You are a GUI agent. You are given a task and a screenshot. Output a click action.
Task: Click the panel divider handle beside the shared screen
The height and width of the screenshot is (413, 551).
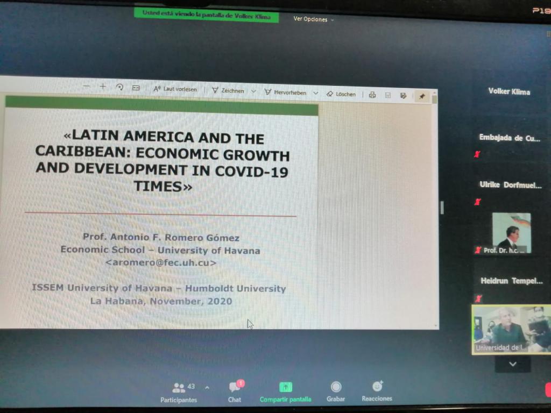click(442, 208)
